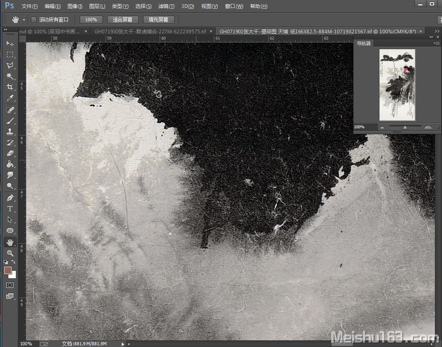This screenshot has width=442, height=347.
Task: Close the 吴冠中书画 document tab
Action: pyautogui.click(x=86, y=31)
